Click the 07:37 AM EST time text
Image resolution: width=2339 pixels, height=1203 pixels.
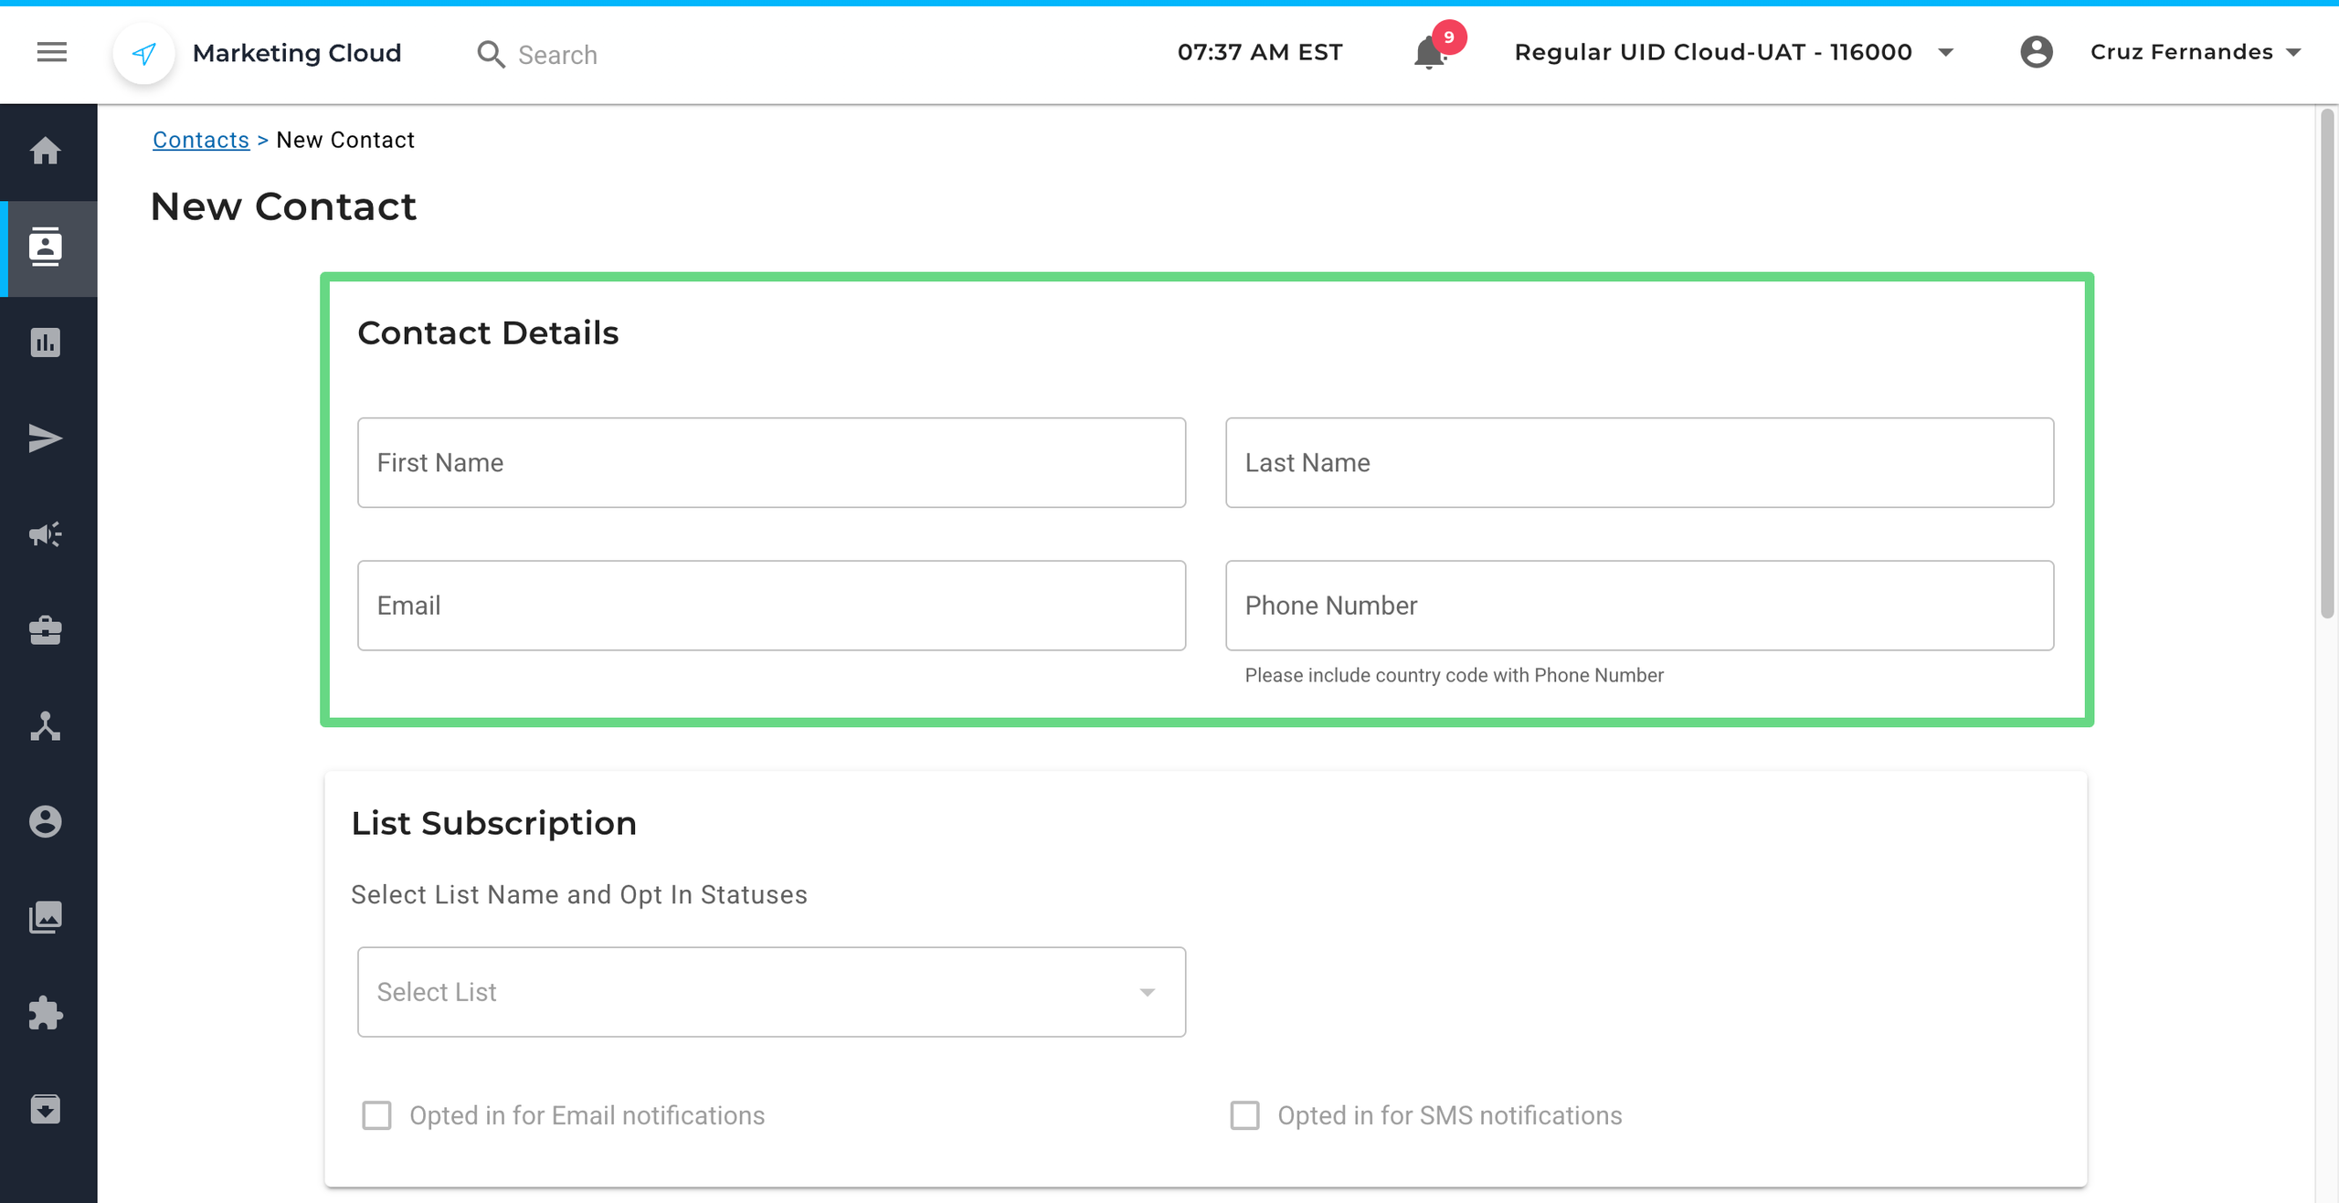(1260, 52)
